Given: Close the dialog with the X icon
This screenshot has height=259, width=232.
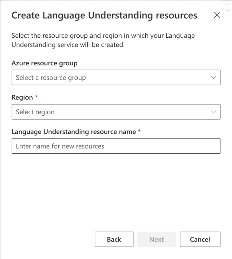Looking at the screenshot, I should coord(217,15).
